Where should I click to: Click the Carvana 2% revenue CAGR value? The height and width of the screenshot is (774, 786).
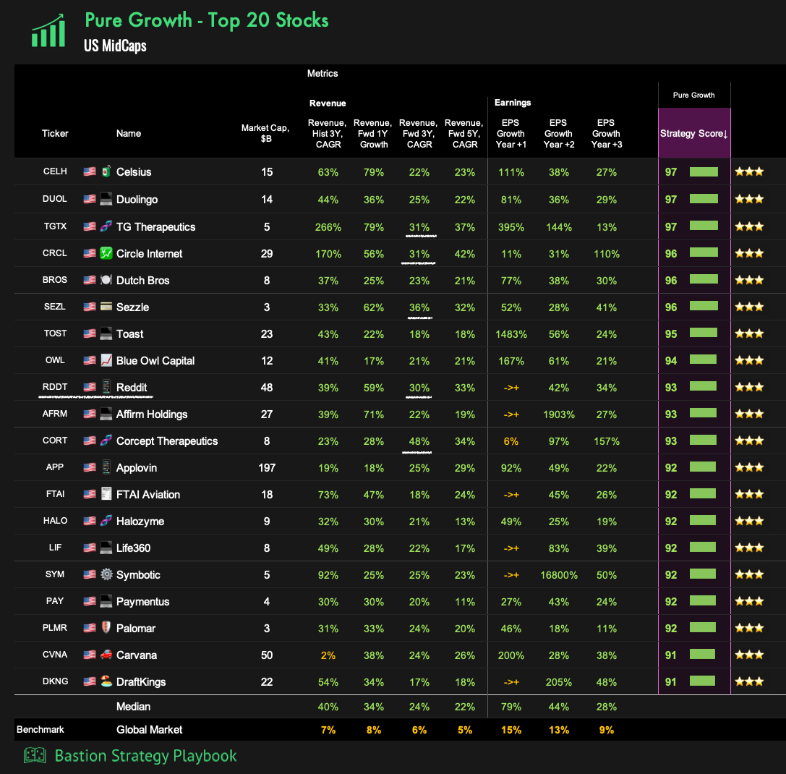pyautogui.click(x=328, y=655)
